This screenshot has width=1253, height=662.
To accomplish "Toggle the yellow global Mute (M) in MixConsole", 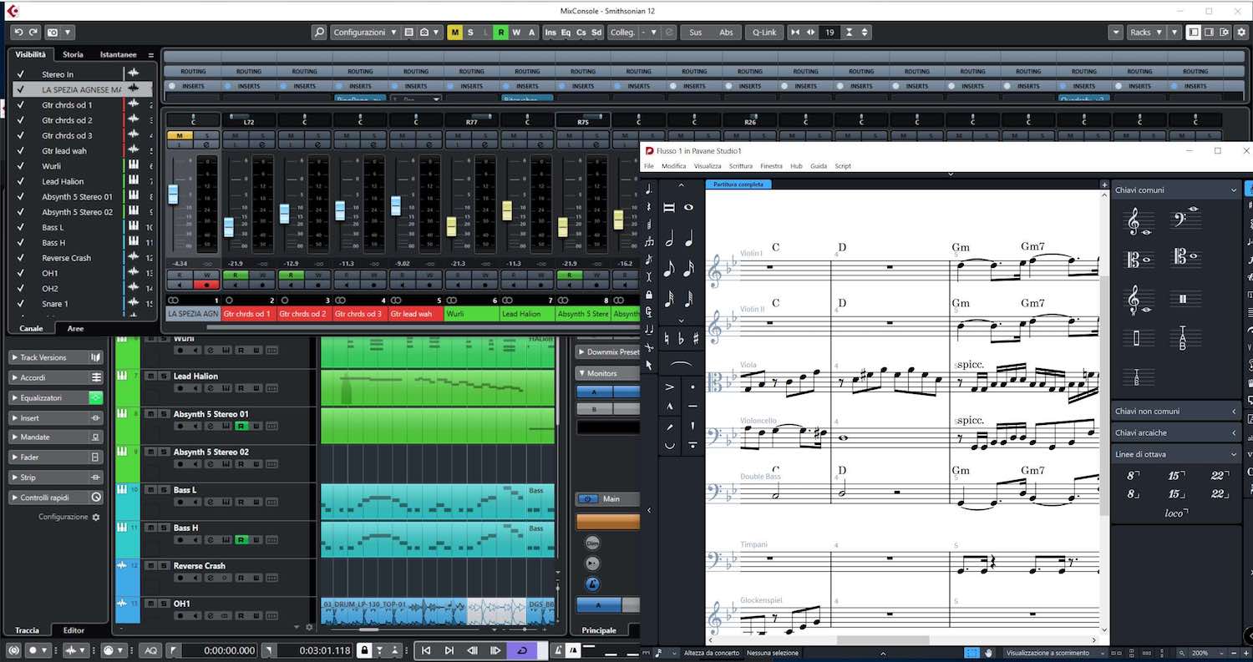I will point(454,33).
